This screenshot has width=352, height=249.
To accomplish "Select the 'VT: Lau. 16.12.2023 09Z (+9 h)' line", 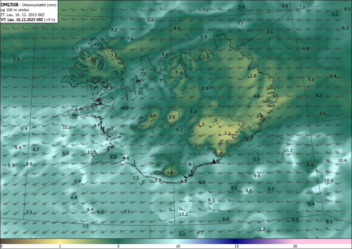I will point(28,20).
